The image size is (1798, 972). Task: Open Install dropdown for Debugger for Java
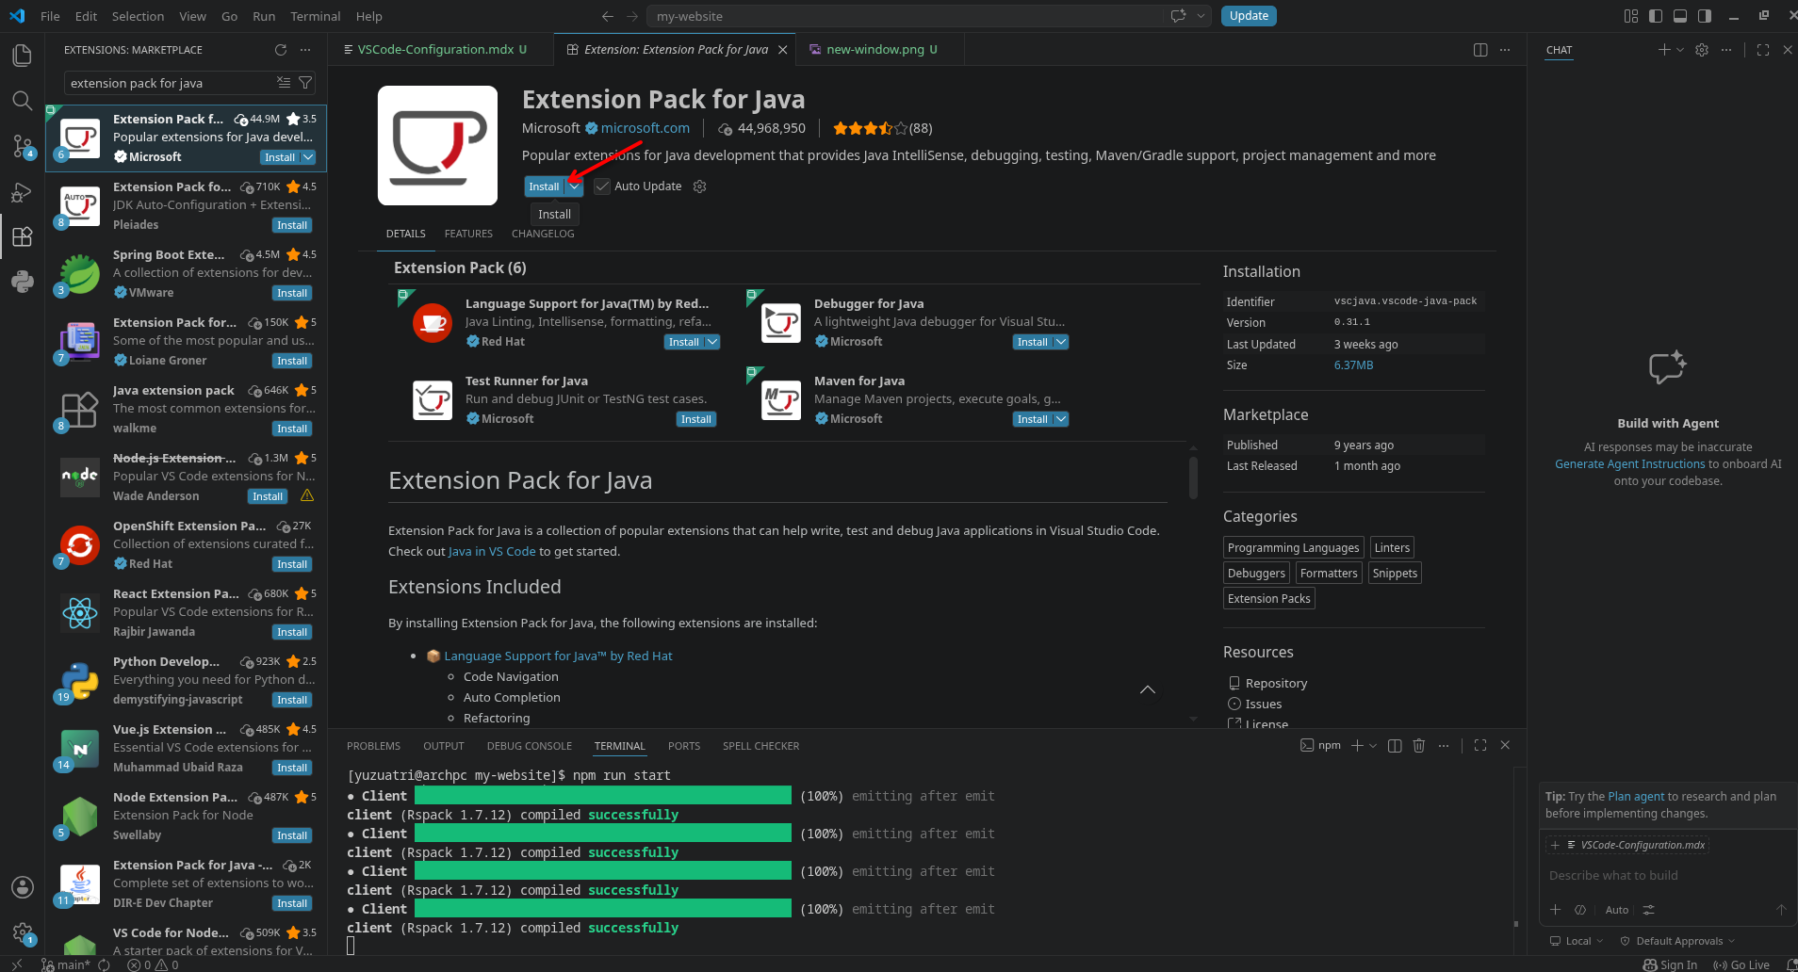(x=1061, y=342)
